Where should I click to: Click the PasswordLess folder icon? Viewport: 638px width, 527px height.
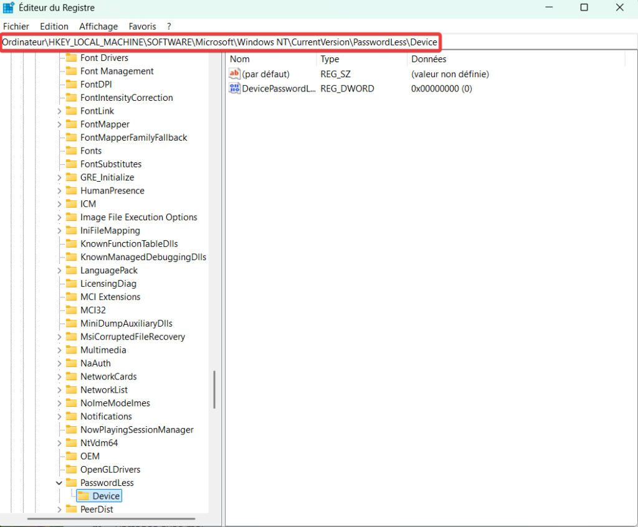click(71, 483)
